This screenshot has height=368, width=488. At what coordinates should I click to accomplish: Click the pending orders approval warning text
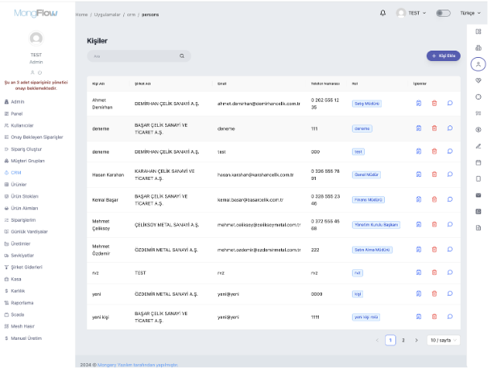tap(36, 85)
